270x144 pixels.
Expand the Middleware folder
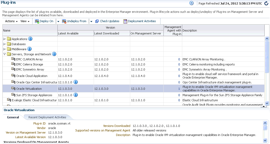point(5,49)
